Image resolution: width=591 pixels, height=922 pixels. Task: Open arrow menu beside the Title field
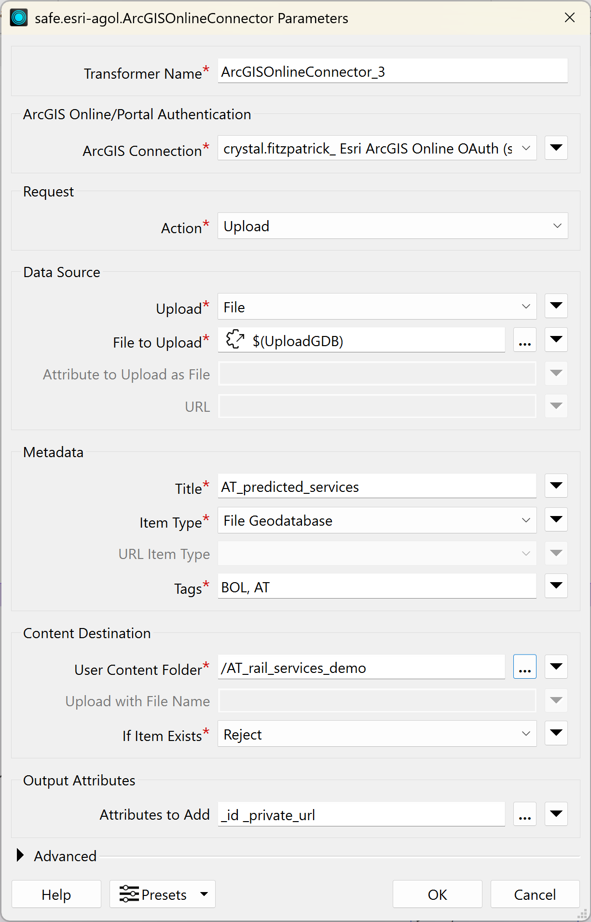556,486
